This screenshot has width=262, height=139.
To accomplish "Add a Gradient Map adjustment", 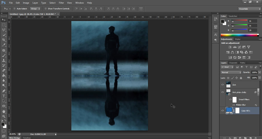I will point(249,58).
